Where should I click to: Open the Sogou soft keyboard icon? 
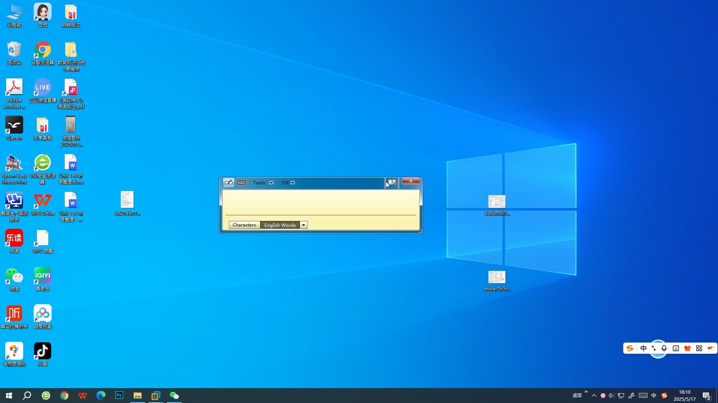pos(676,348)
